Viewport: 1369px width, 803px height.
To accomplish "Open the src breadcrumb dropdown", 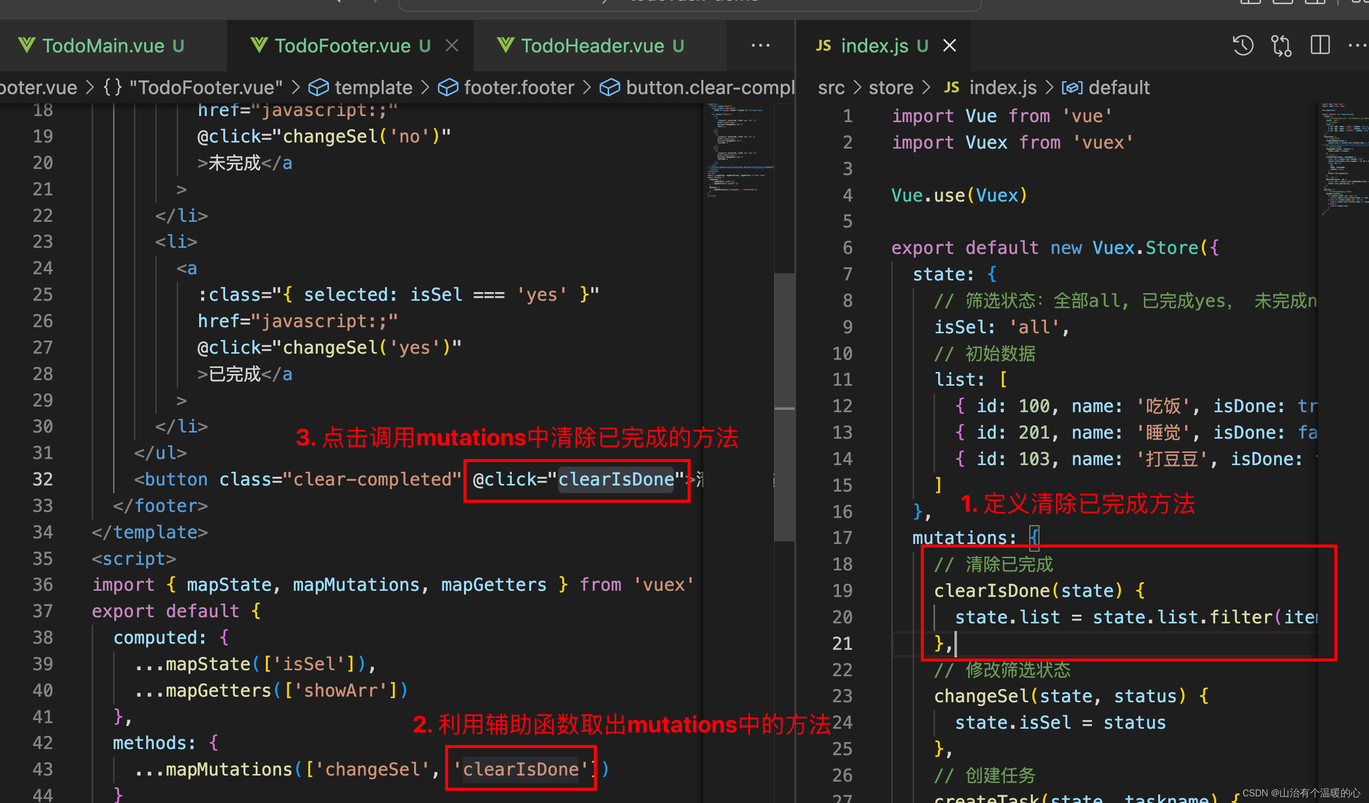I will pos(831,88).
